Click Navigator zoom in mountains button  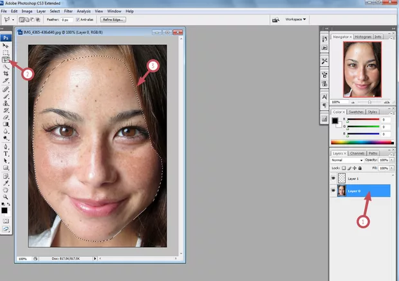[x=387, y=102]
